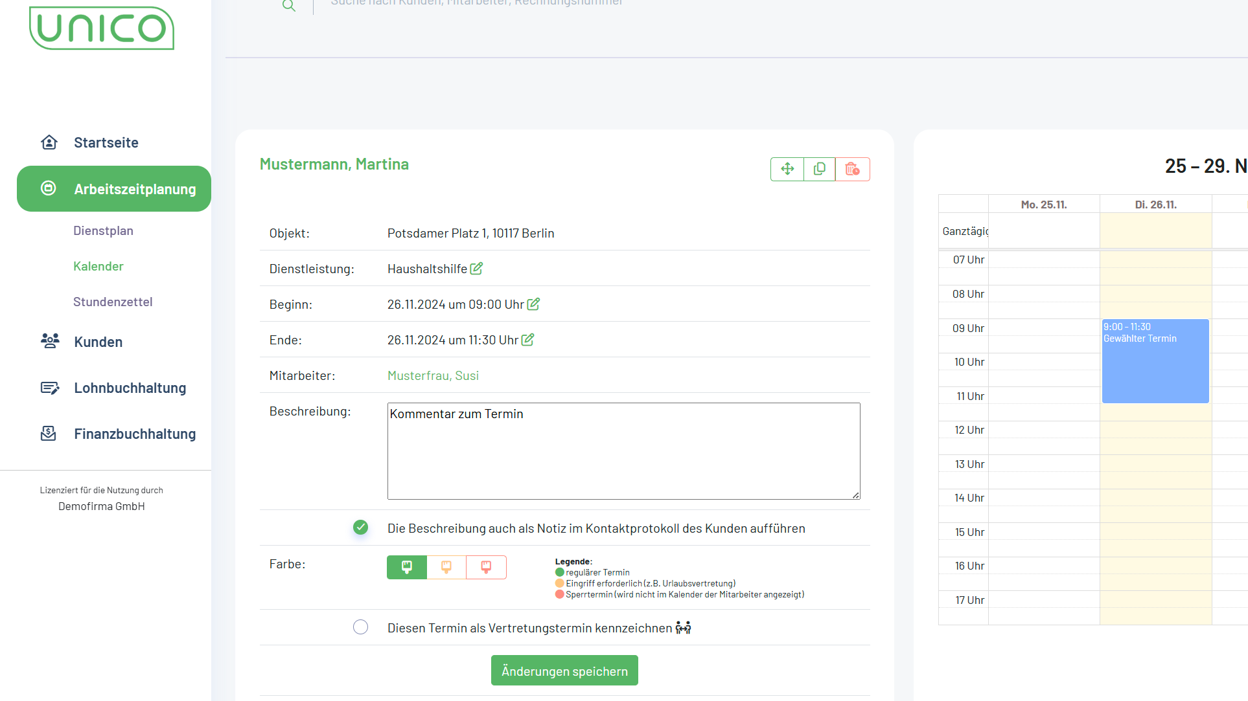Click the search magnifier icon
This screenshot has height=701, width=1248.
(x=289, y=6)
